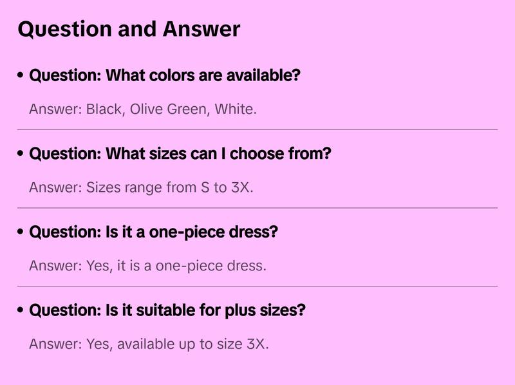Click the answer about available up to size 3X
The width and height of the screenshot is (515, 385).
(x=149, y=344)
